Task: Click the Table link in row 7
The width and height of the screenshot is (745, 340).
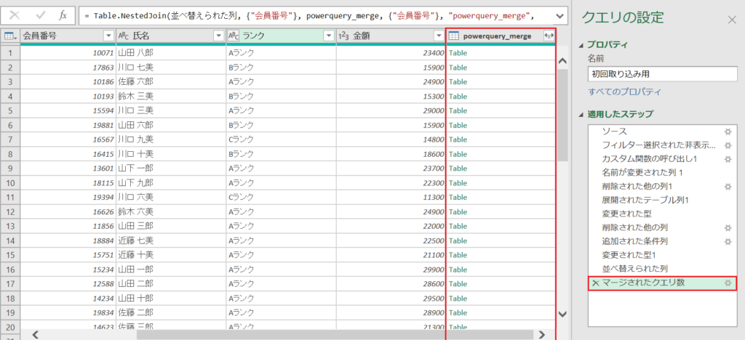Action: (x=458, y=139)
